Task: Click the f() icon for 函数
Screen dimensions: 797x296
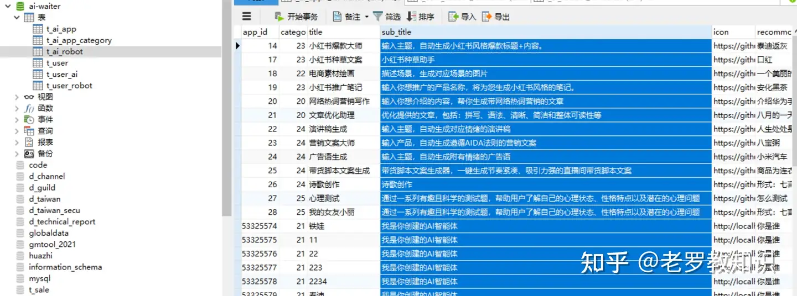Action: pos(29,108)
